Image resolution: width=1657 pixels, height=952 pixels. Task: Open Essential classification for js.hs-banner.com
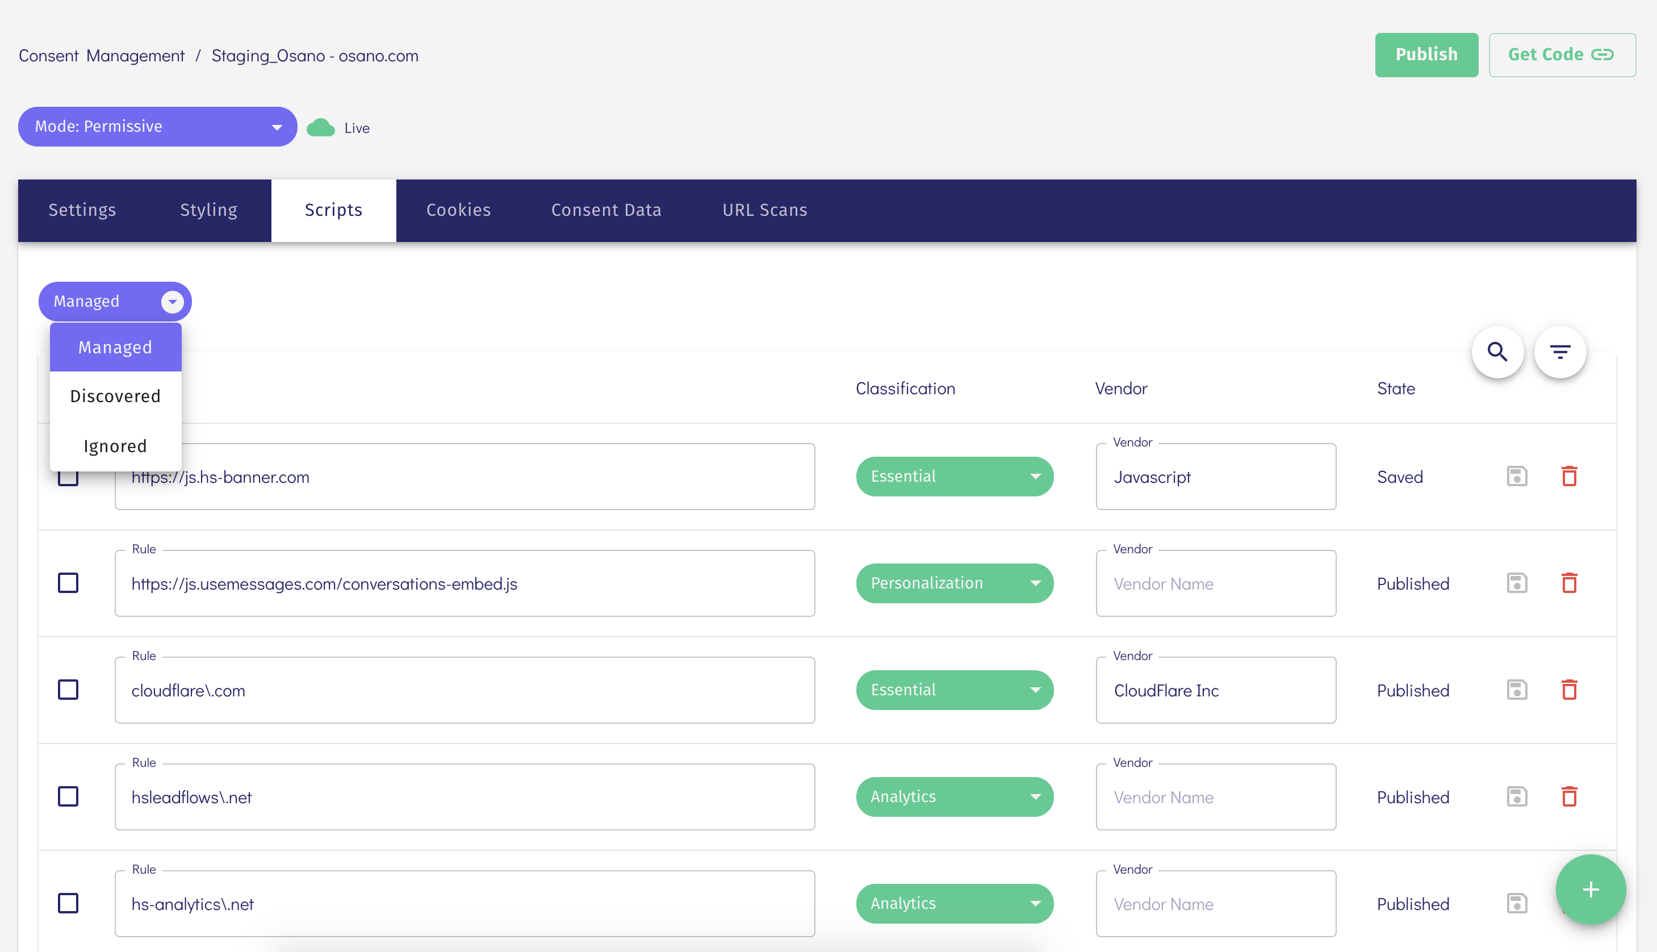(x=955, y=476)
